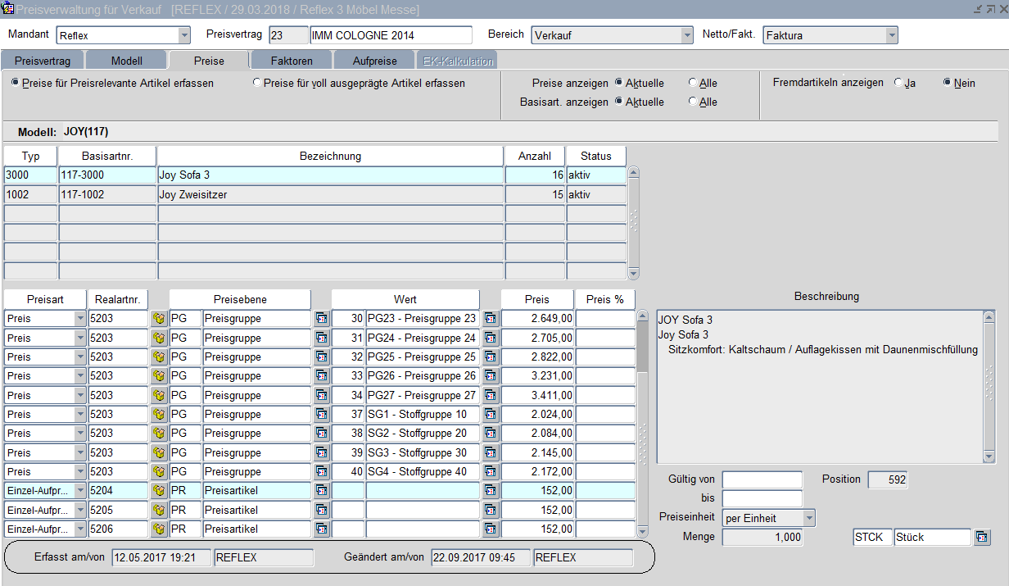Open the Wert list icon for SG4 row
This screenshot has height=586, width=1009.
point(491,472)
